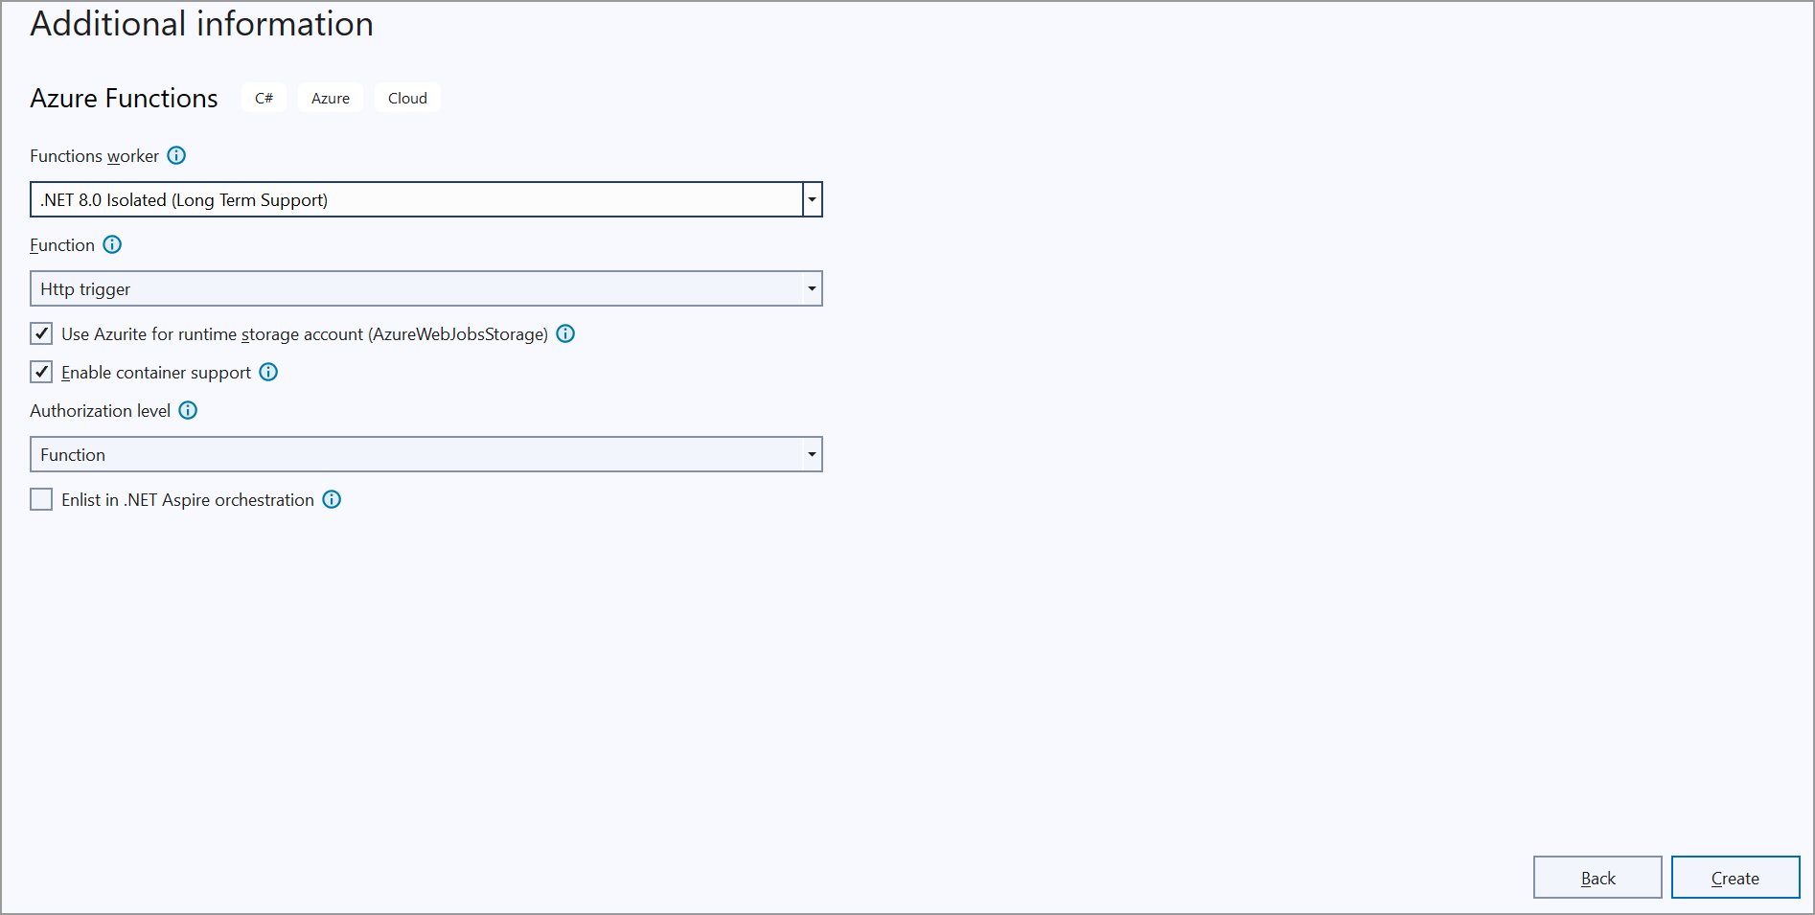Click the Create button
The height and width of the screenshot is (915, 1815).
(1735, 878)
